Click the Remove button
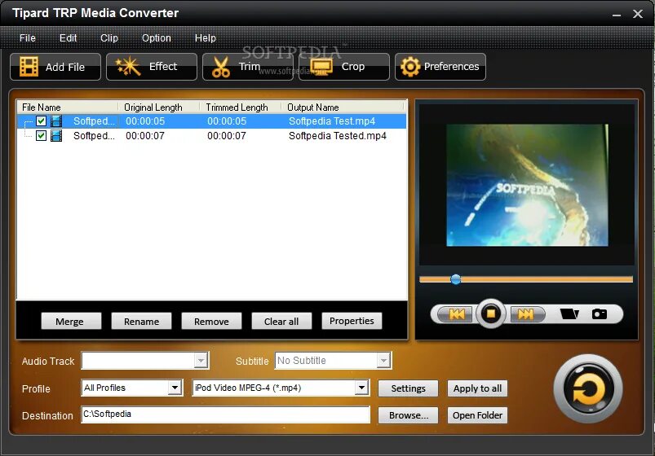This screenshot has height=456, width=655. pyautogui.click(x=211, y=322)
